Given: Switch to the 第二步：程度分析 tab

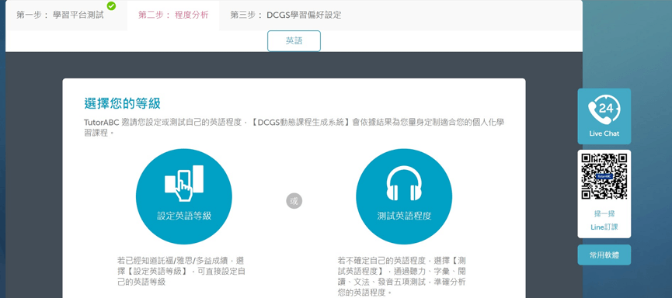Looking at the screenshot, I should [x=173, y=16].
